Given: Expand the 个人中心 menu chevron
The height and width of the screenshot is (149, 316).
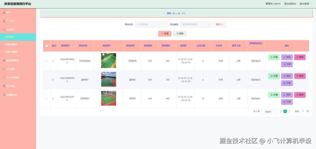Looking at the screenshot, I should point(32,21).
